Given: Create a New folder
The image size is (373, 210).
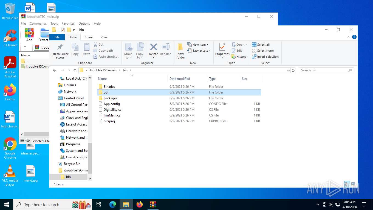Looking at the screenshot, I should coord(180,51).
